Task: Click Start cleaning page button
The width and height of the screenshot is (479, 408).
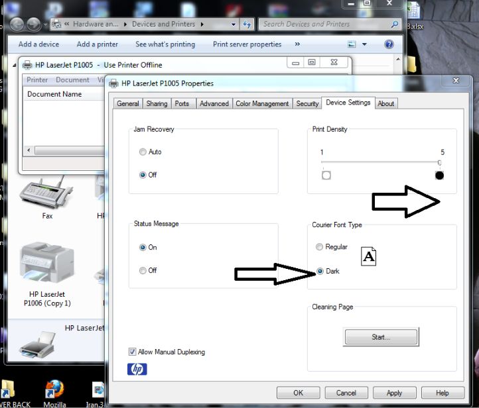Action: [381, 337]
